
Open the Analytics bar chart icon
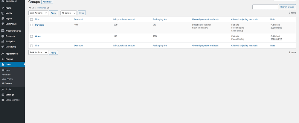[3, 41]
